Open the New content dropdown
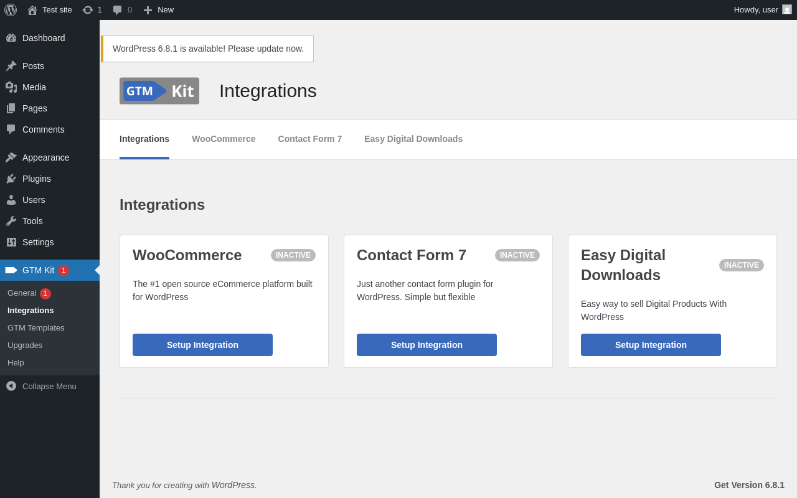Viewport: 797px width, 498px height. (x=158, y=10)
